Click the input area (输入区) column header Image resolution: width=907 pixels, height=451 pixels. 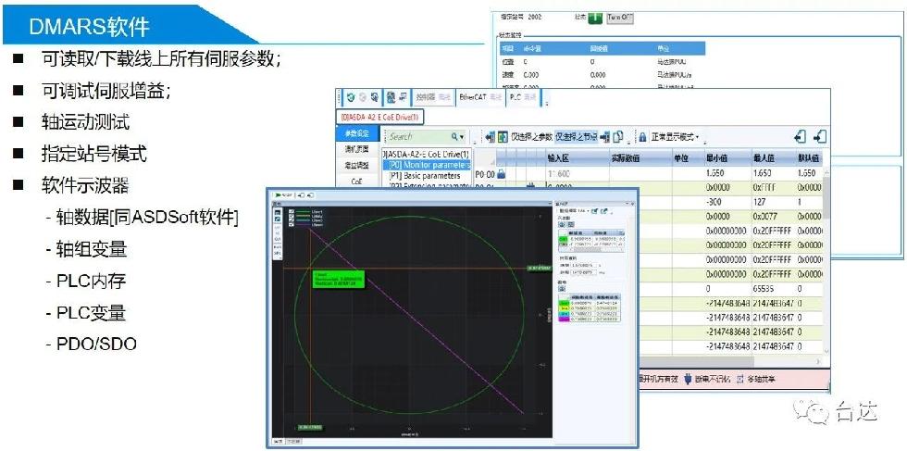pos(576,158)
